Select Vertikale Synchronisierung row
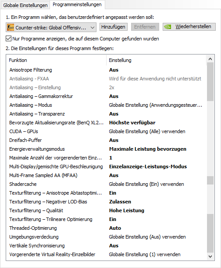Screen dimensions: 221x268 (x=106, y=246)
